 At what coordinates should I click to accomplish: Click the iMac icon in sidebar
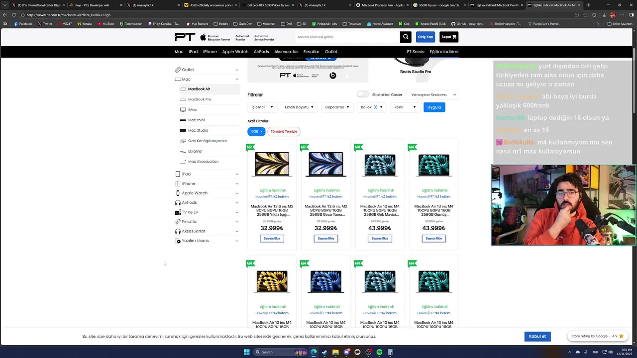point(183,109)
